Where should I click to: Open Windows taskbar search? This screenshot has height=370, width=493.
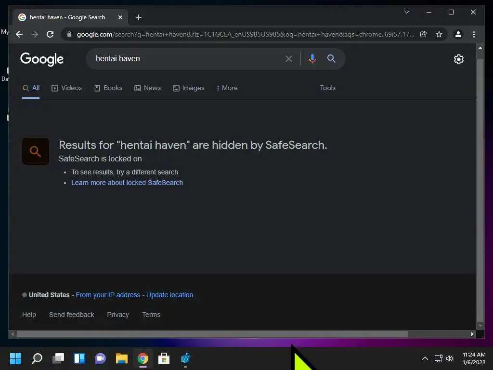point(37,358)
